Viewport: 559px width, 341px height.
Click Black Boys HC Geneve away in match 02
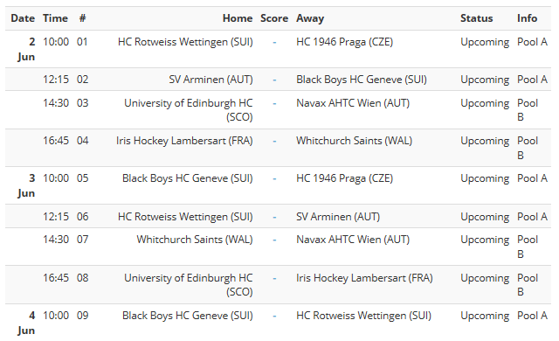coord(362,80)
